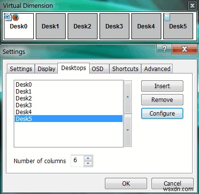Open the Advanced tab
The height and width of the screenshot is (194, 199).
tap(157, 69)
